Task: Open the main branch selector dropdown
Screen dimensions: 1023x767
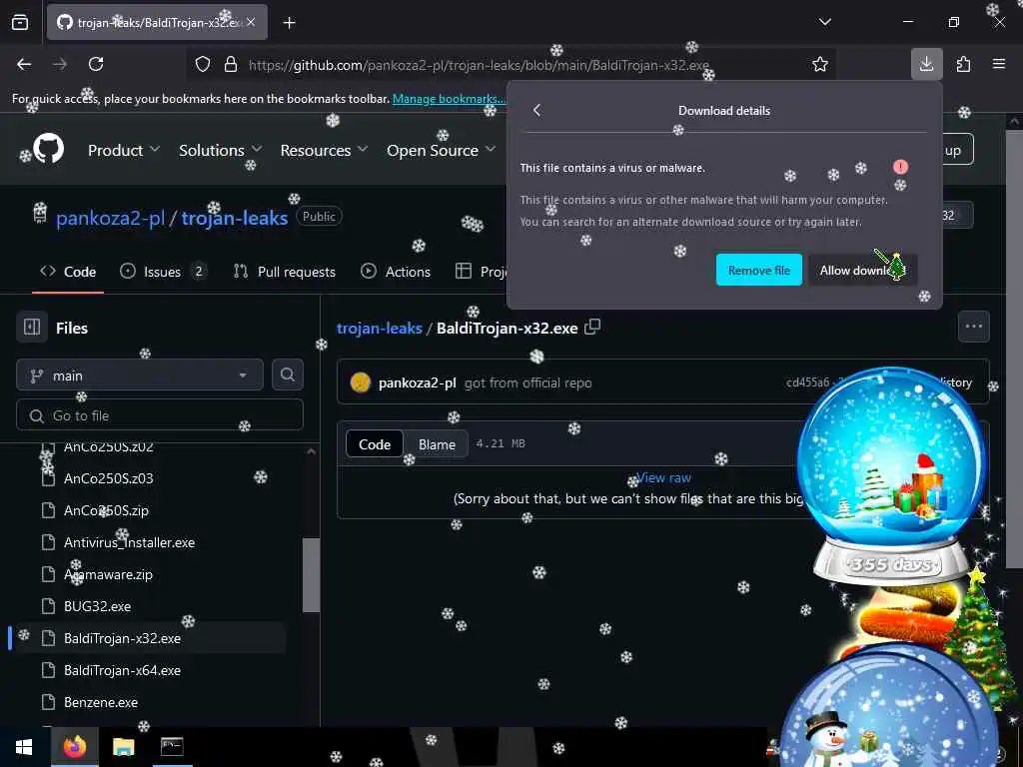Action: point(140,376)
